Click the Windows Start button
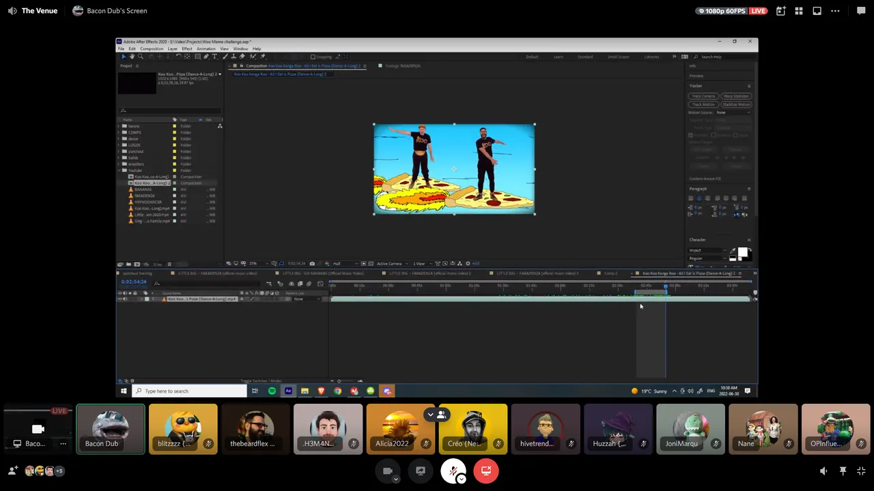 tap(124, 391)
